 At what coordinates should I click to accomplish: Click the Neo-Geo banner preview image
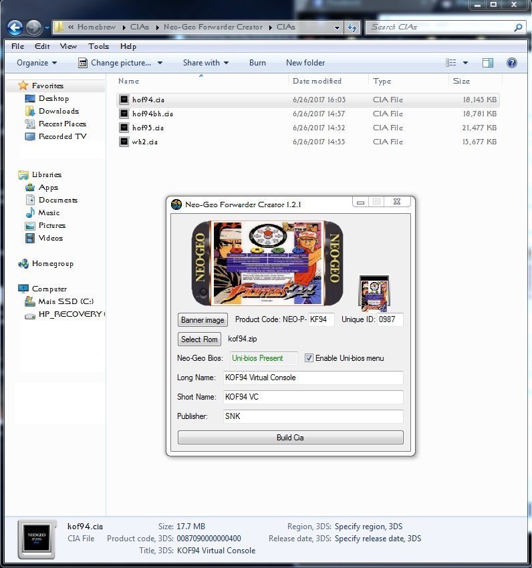267,263
